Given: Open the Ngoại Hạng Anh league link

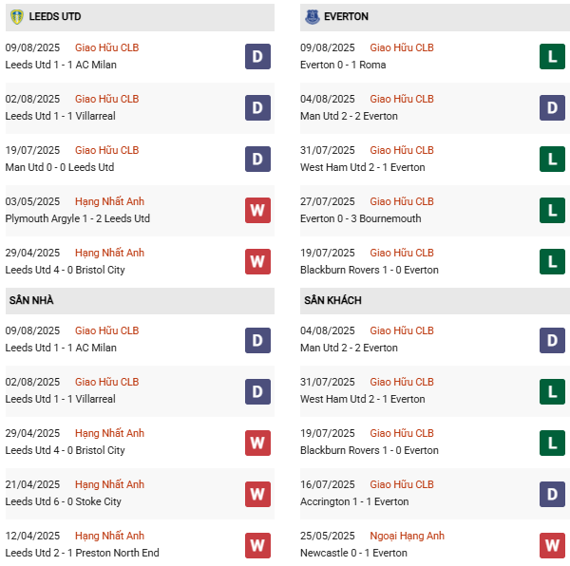Looking at the screenshot, I should point(407,536).
